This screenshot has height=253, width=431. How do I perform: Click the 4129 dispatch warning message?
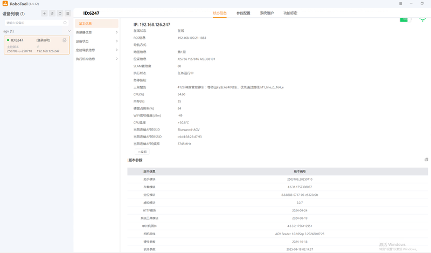(231, 87)
